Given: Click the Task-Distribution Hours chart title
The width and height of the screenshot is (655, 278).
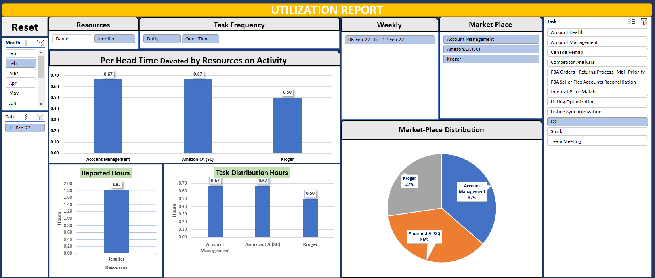Looking at the screenshot, I should click(x=252, y=173).
